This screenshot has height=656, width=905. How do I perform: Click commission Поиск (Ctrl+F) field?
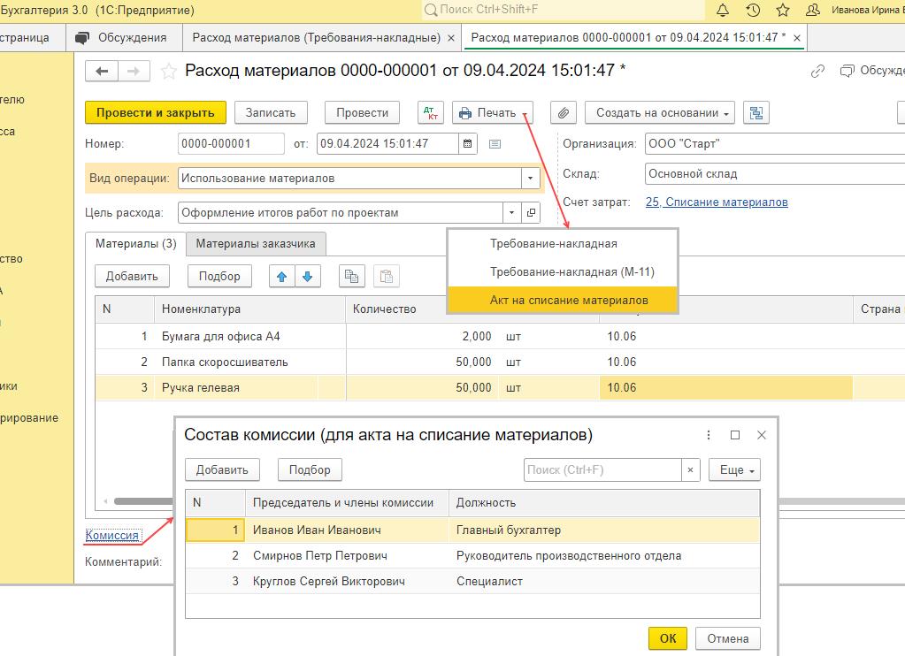point(602,469)
